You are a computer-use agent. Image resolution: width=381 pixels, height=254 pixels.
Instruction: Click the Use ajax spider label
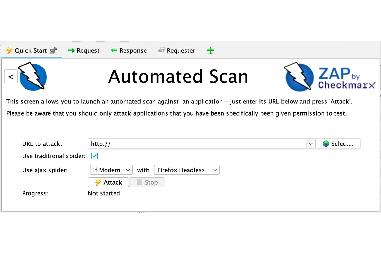[x=45, y=170]
